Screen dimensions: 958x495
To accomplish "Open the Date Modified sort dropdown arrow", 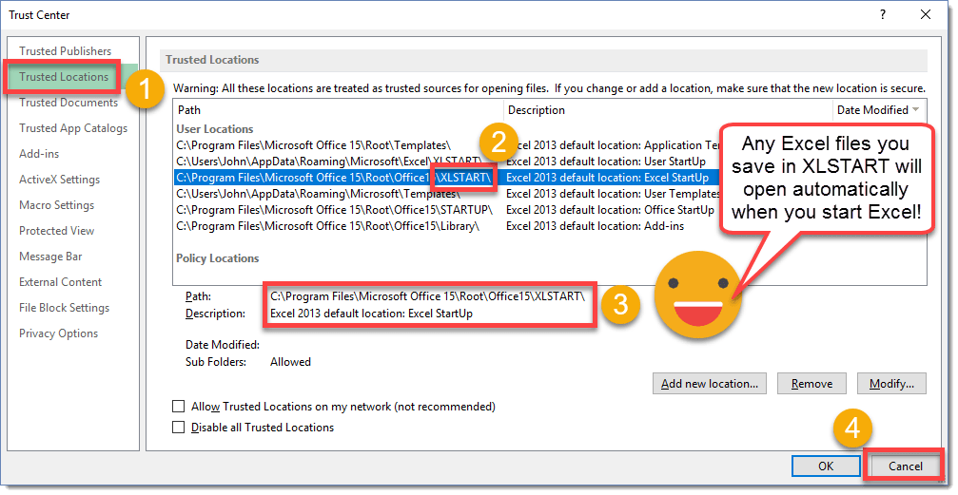I will tap(916, 110).
